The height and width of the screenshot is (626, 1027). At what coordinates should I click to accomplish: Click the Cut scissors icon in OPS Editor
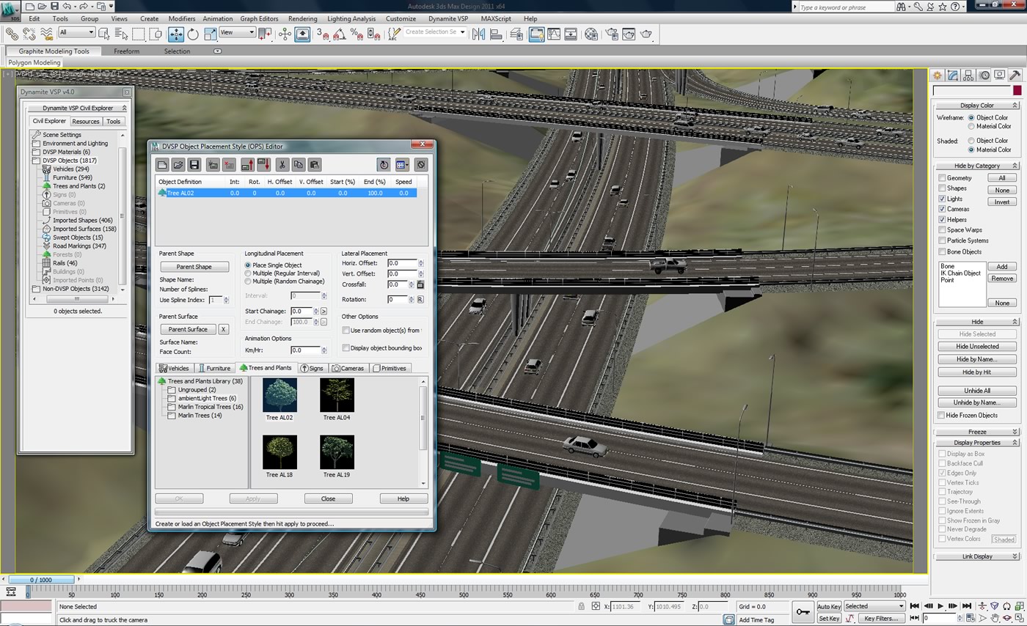[281, 165]
